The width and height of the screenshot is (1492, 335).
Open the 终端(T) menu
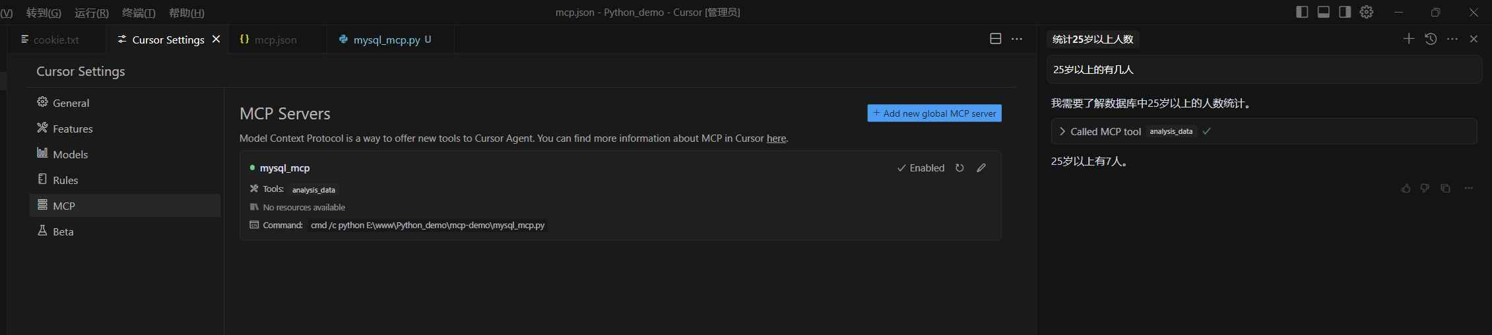[139, 13]
